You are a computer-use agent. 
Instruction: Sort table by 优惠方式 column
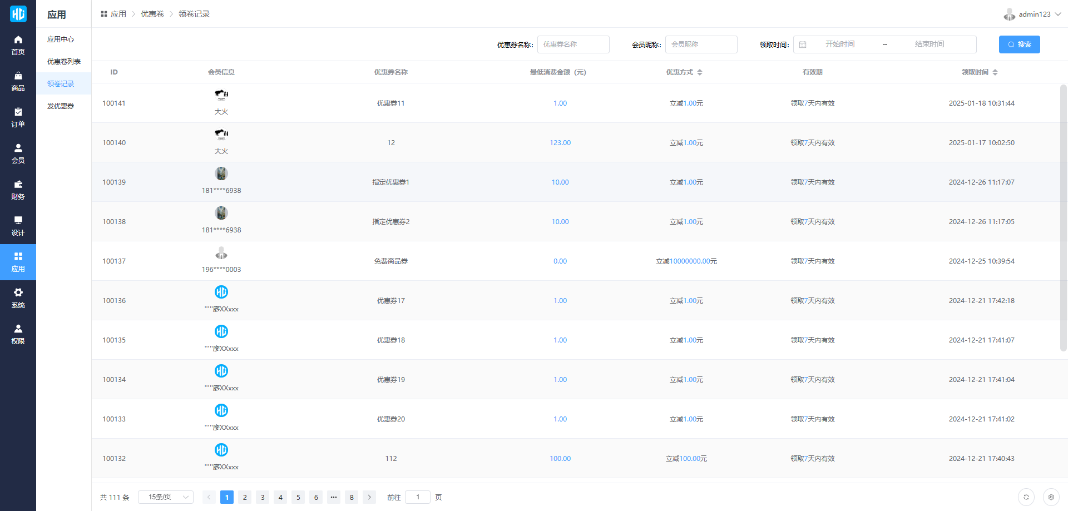[x=700, y=72]
